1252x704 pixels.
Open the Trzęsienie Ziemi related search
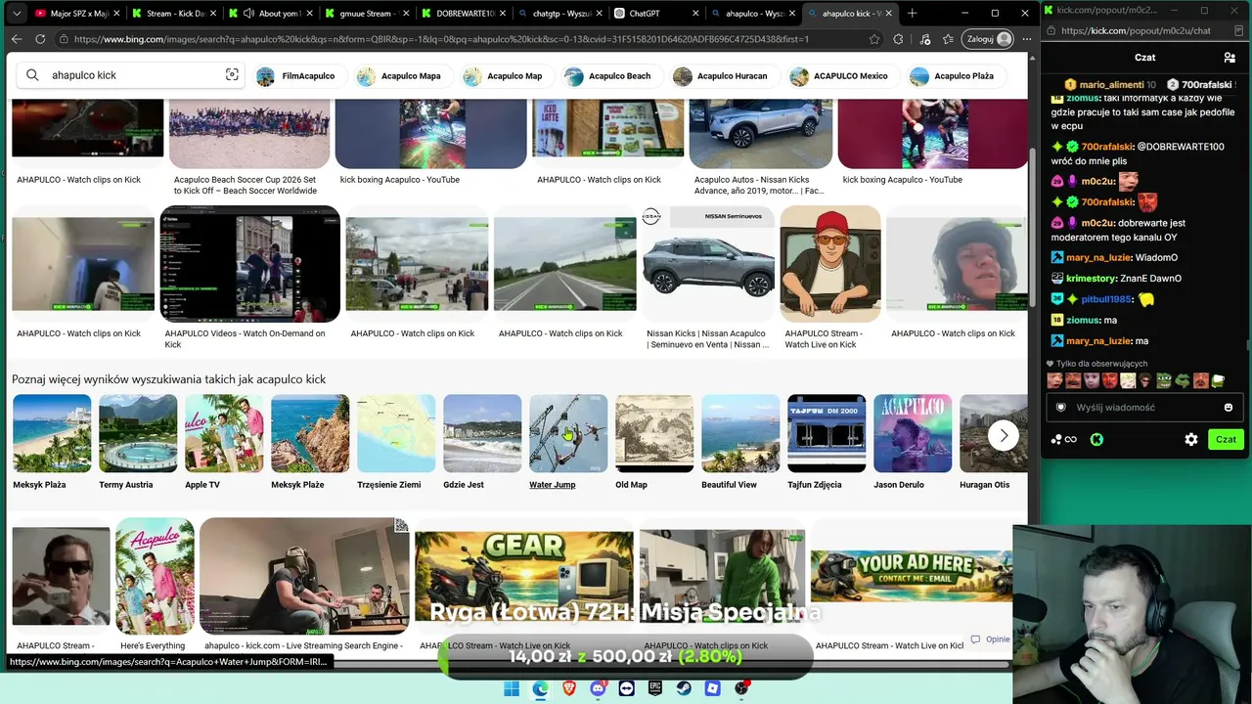(x=396, y=442)
